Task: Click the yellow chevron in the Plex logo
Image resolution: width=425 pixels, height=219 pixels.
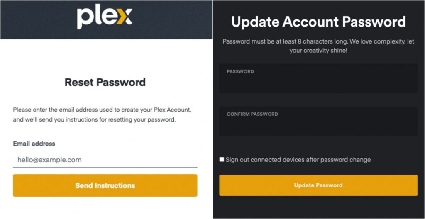Action: 124,18
